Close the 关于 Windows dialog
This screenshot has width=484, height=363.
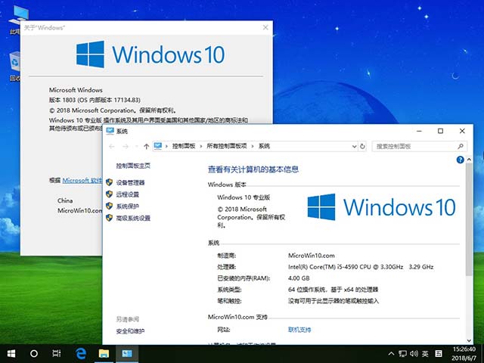click(265, 27)
